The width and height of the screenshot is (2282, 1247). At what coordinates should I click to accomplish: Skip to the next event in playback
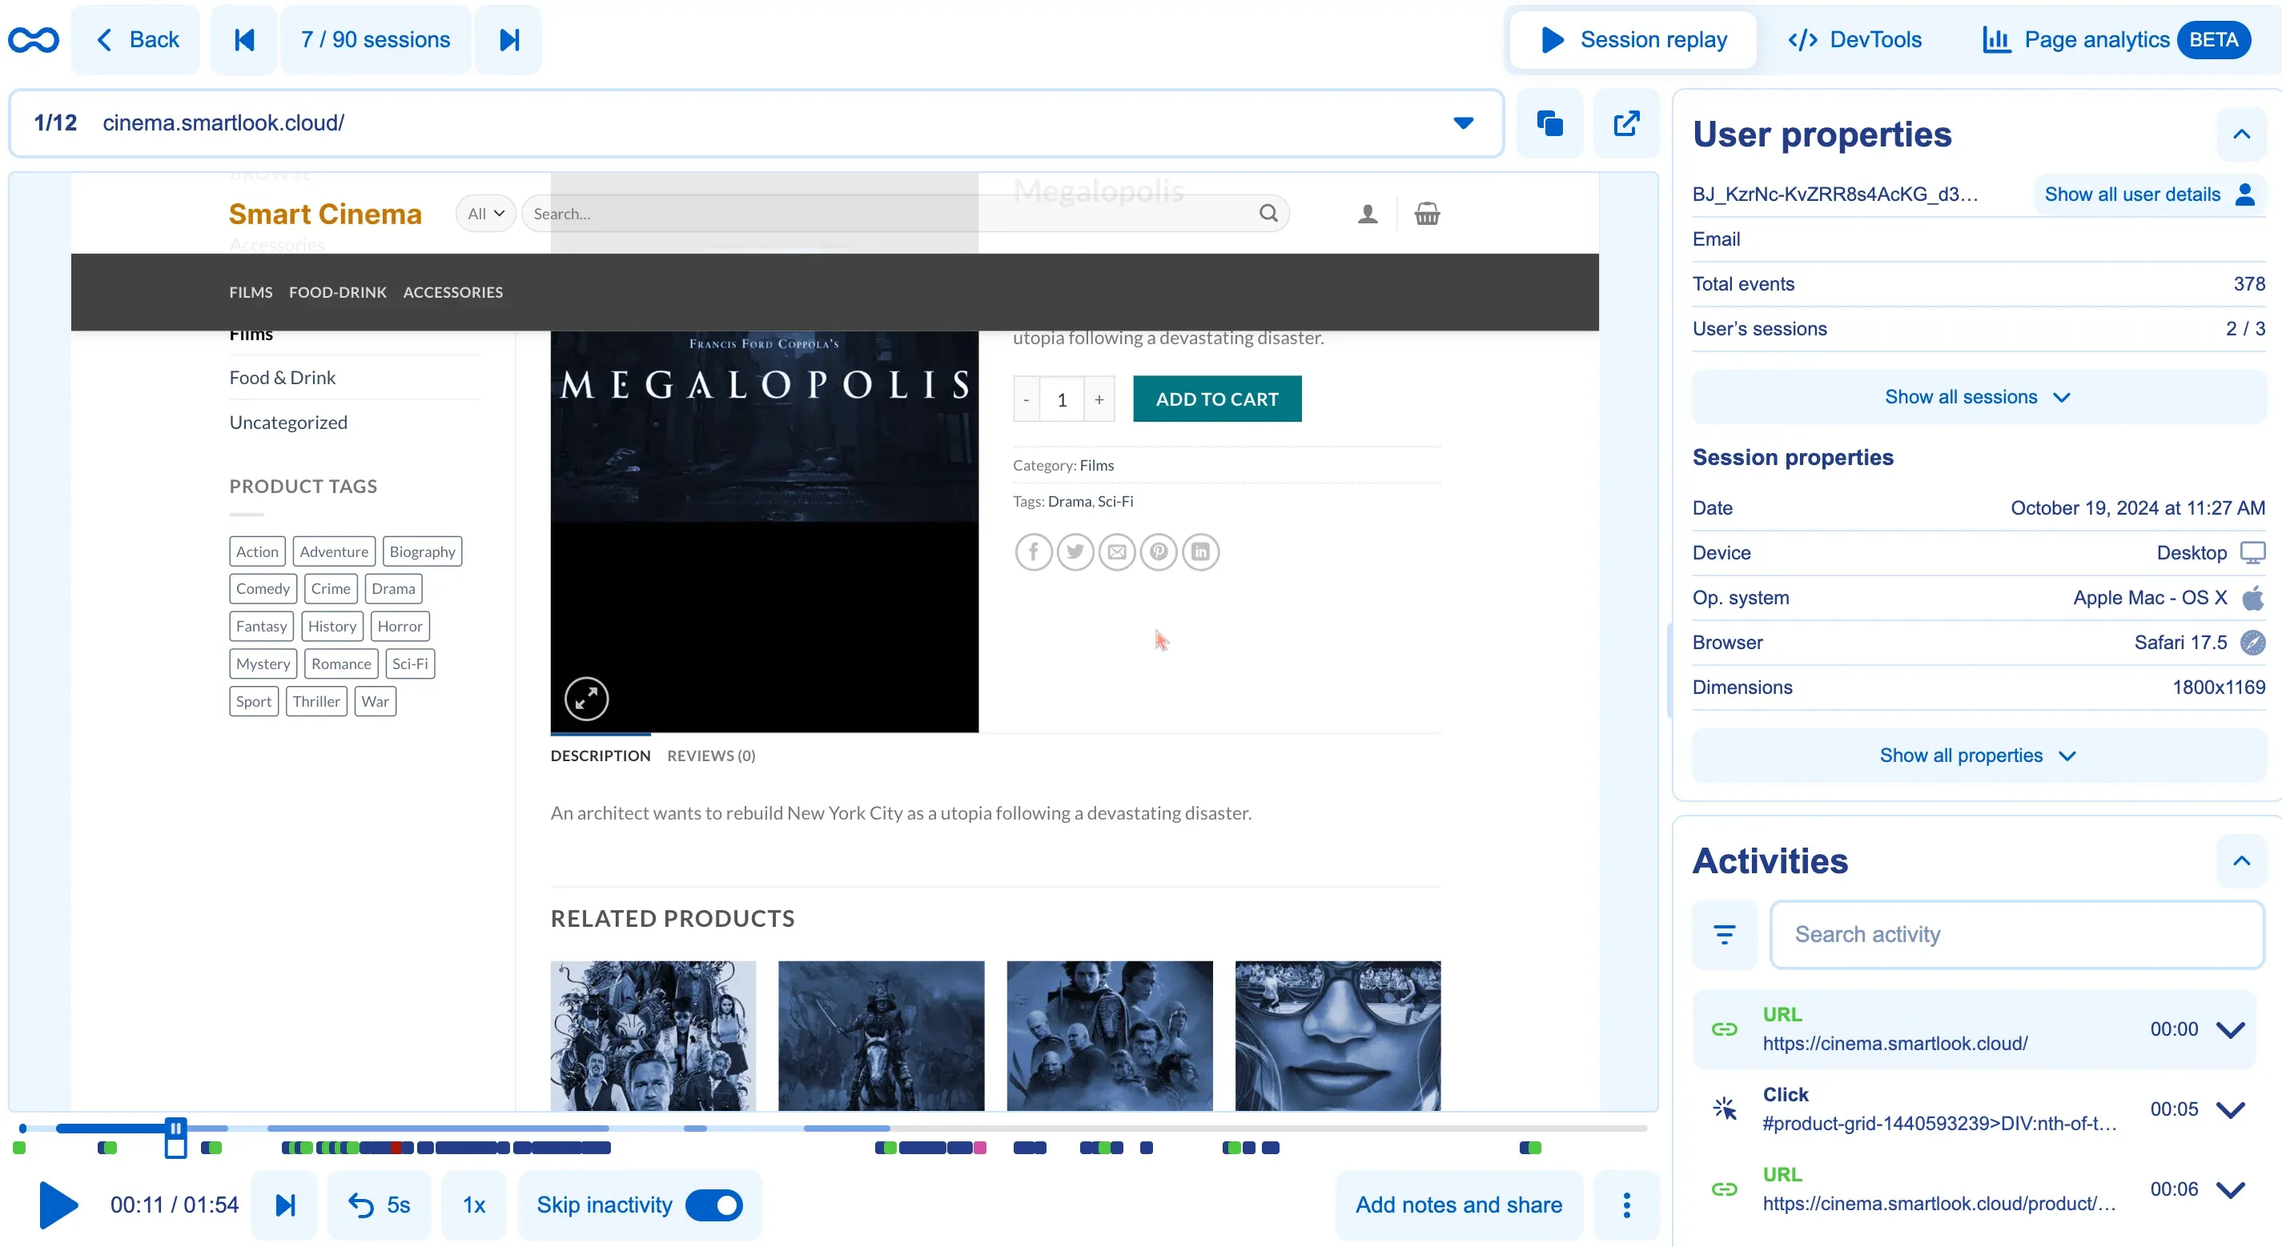point(284,1205)
